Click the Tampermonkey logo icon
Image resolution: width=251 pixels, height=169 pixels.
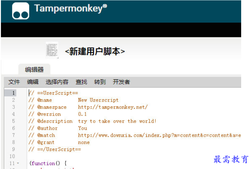point(21,11)
